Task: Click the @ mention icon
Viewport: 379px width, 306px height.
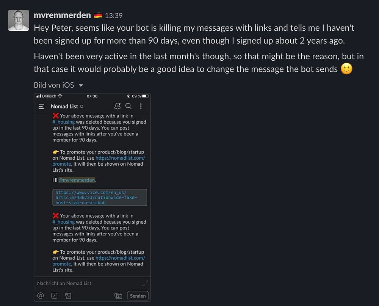Action: pos(41,295)
